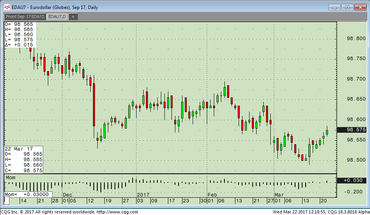Click date 19 on the time axis
This screenshot has width=370, height=215.
(x=108, y=201)
